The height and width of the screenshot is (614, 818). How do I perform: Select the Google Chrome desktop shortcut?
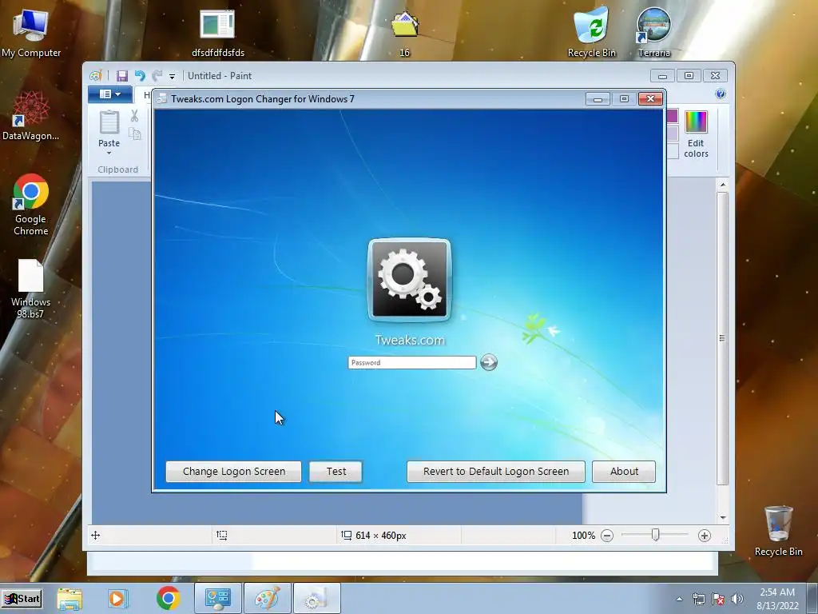click(x=31, y=205)
